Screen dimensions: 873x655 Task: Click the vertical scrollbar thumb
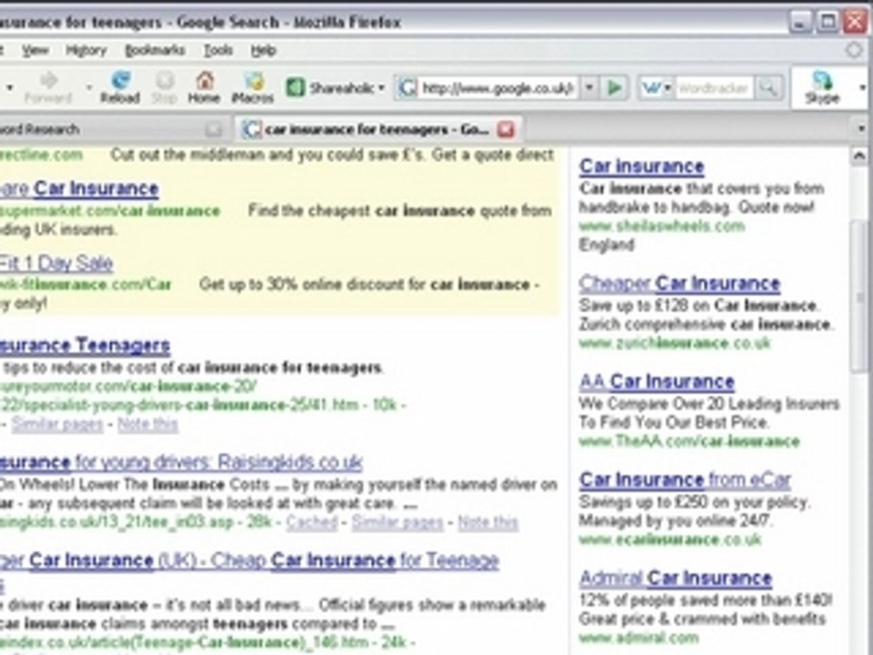click(x=859, y=297)
